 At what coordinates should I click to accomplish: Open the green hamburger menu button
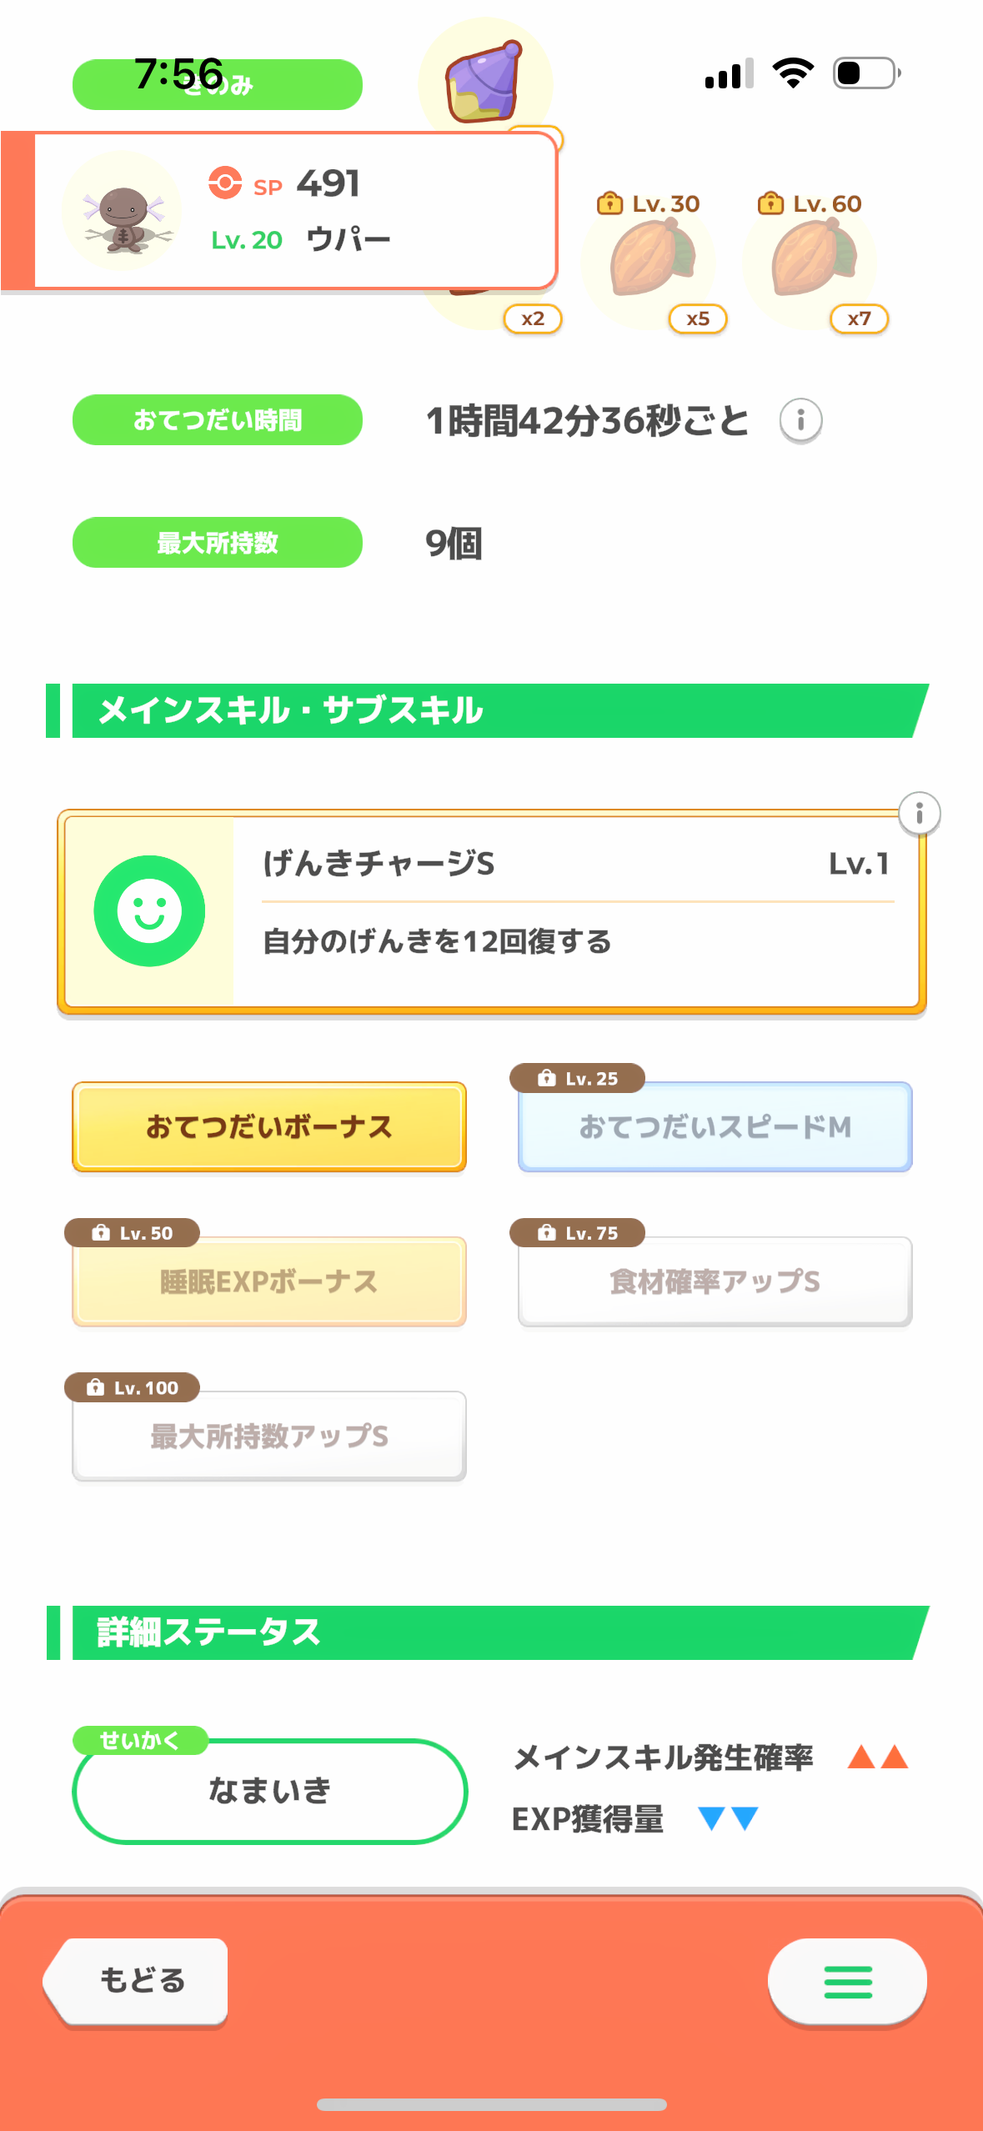[847, 1982]
